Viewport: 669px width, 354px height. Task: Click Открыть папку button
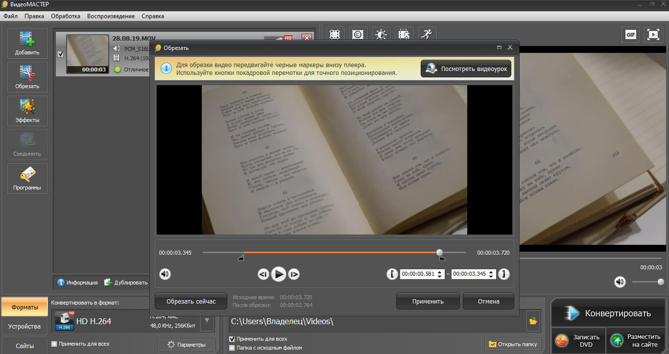(x=513, y=344)
